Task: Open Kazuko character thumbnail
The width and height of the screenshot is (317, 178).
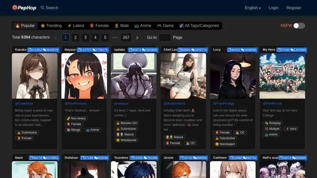Action: (x=35, y=76)
